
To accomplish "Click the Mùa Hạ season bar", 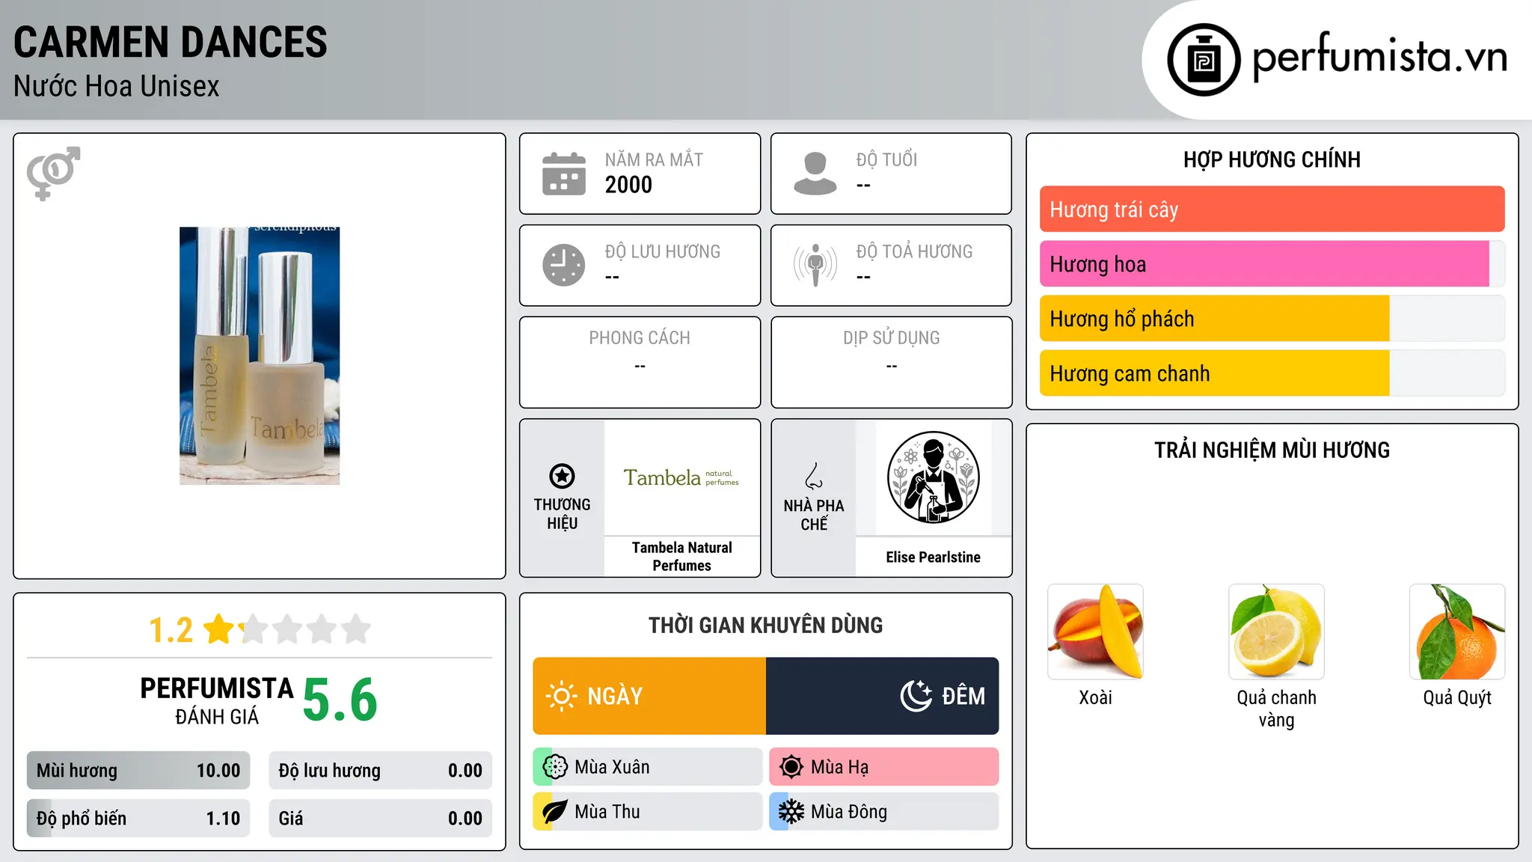I will (884, 767).
